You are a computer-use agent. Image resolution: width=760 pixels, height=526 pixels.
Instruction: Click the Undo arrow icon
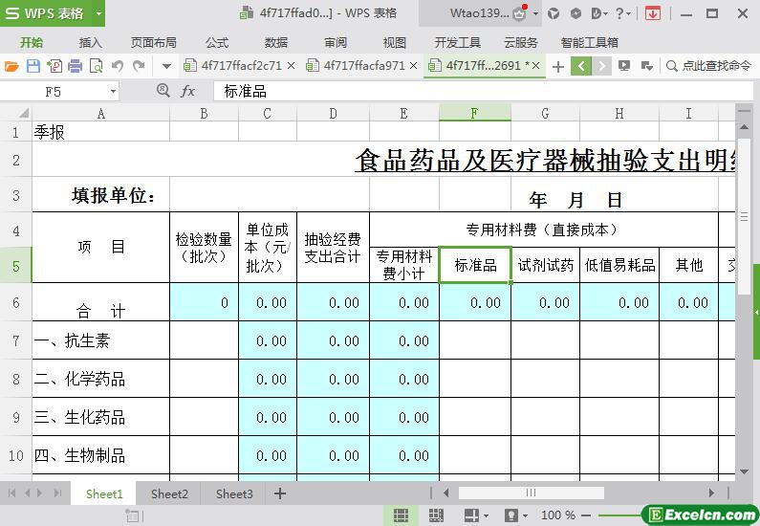click(x=118, y=66)
